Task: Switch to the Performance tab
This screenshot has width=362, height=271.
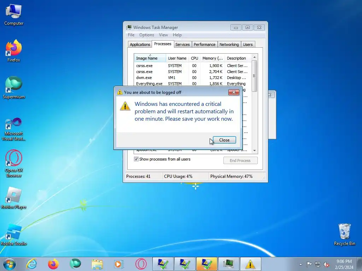Action: pos(204,44)
